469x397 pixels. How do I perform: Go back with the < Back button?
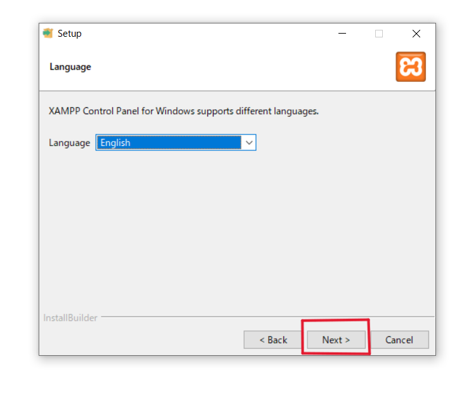point(273,340)
